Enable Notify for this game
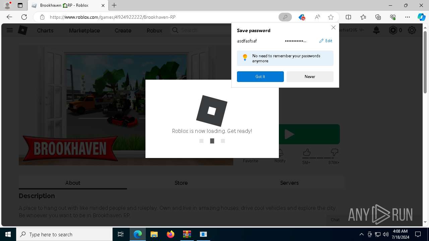The width and height of the screenshot is (429, 241). point(280,156)
